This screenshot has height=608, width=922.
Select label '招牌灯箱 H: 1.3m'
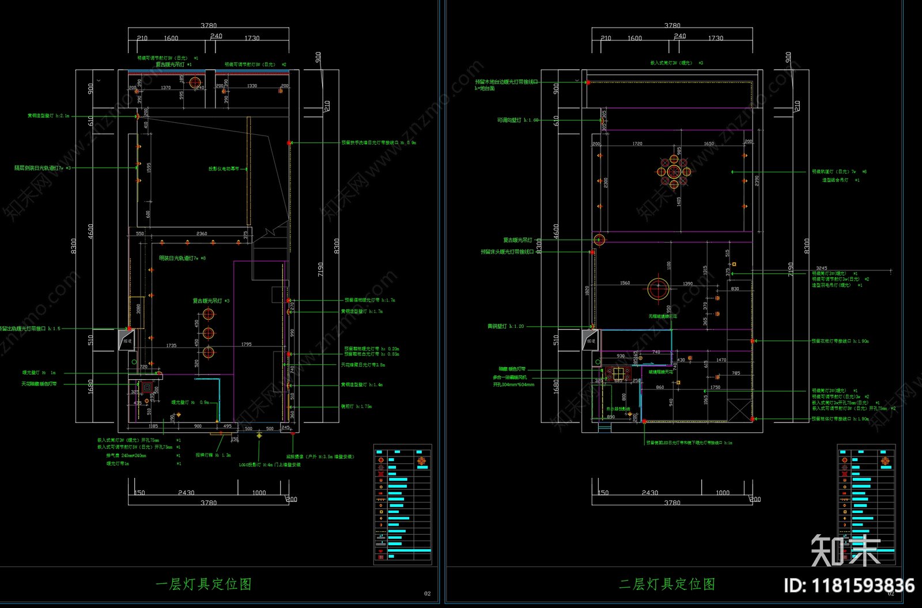coord(213,455)
